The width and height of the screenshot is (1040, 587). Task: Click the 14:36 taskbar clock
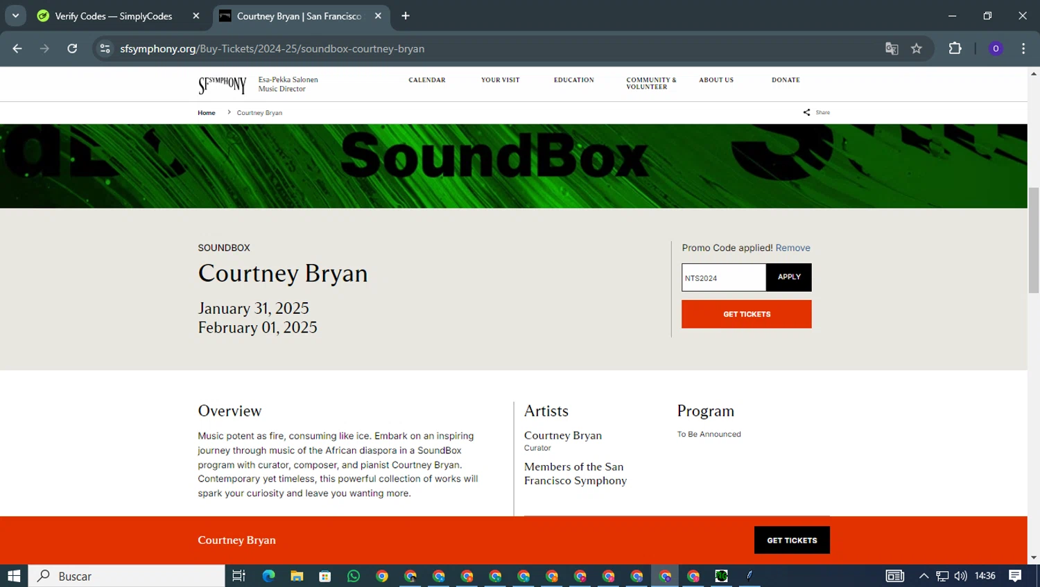pos(985,576)
